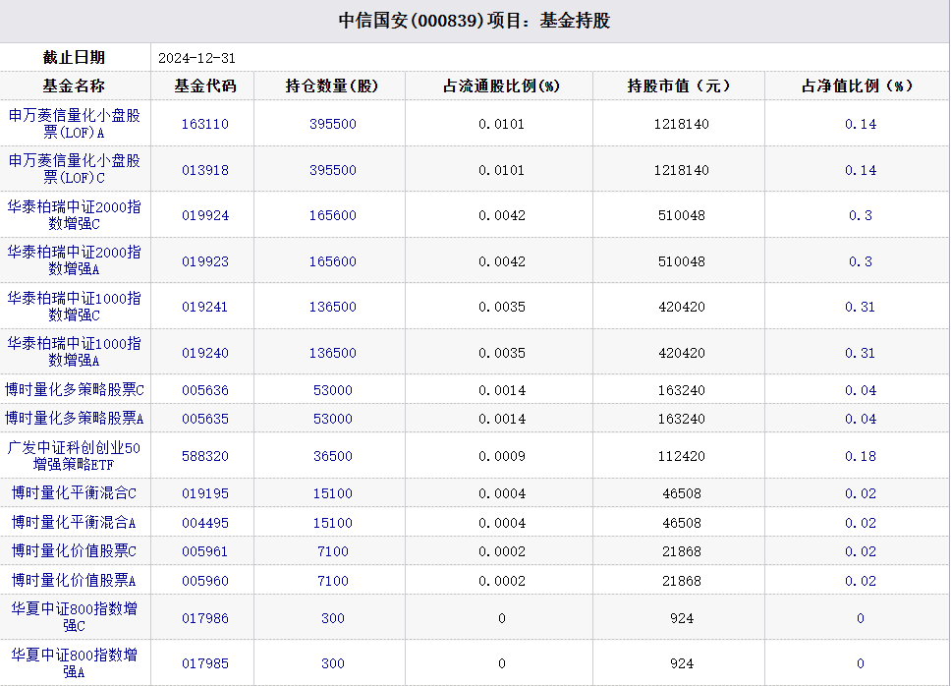Viewport: 951px width, 686px height.
Task: Open fund link 博时量化价值股票A
Action: [75, 581]
